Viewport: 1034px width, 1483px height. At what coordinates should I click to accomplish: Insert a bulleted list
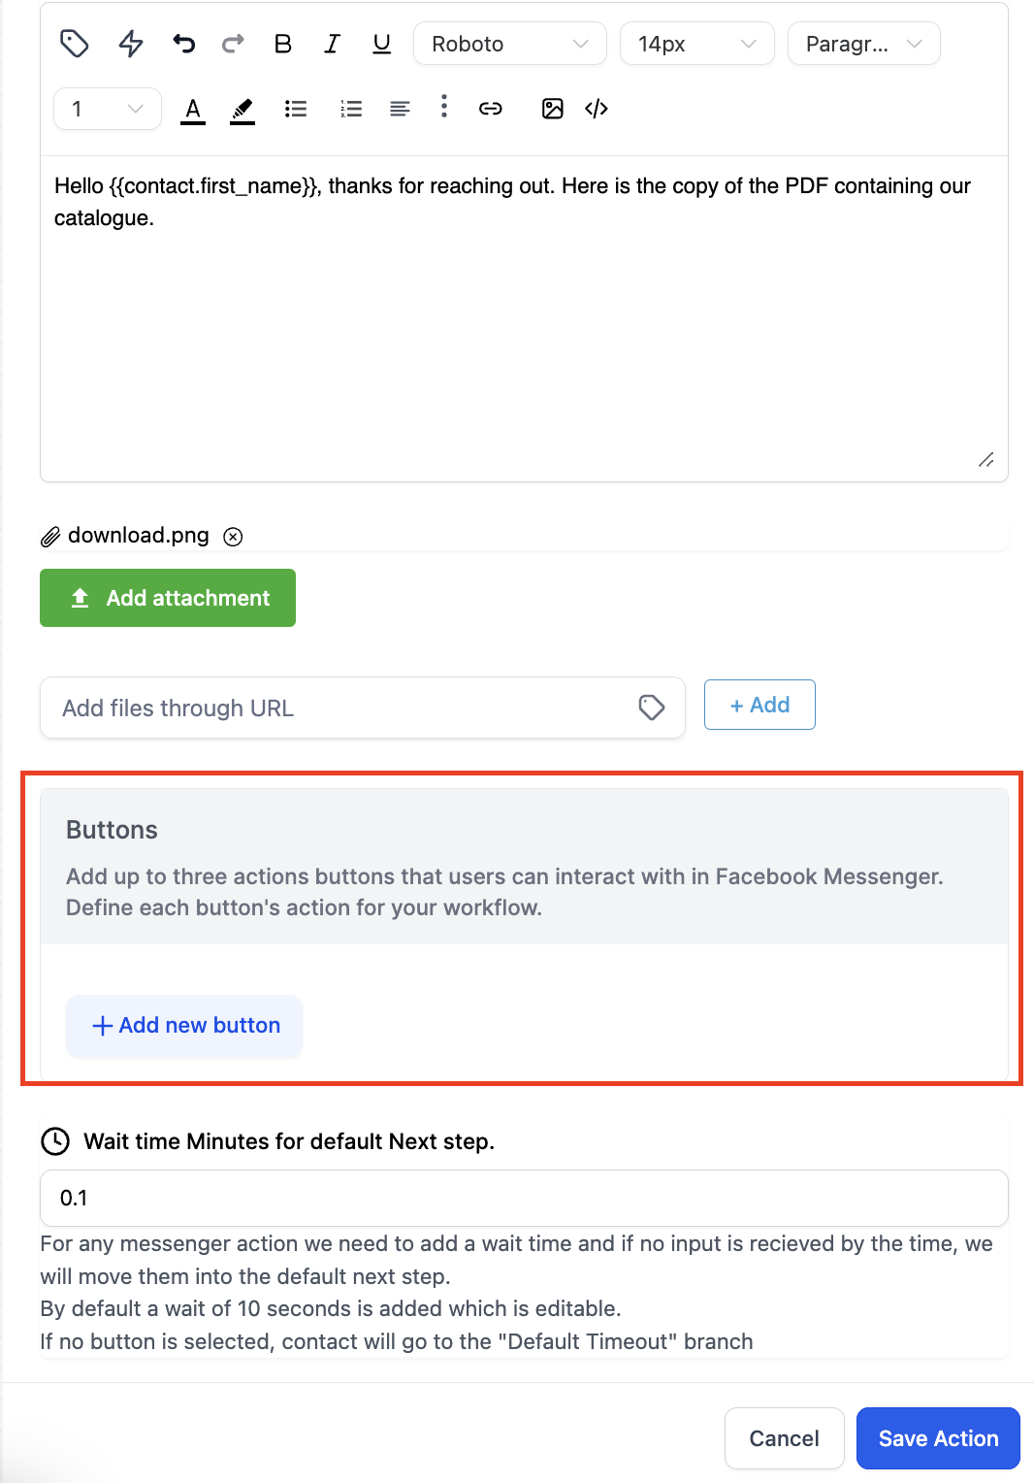(296, 109)
